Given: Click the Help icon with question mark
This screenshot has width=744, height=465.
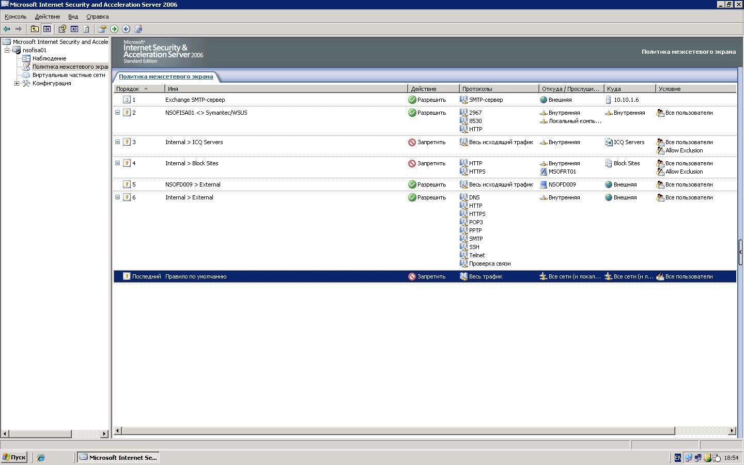Looking at the screenshot, I should pos(63,29).
